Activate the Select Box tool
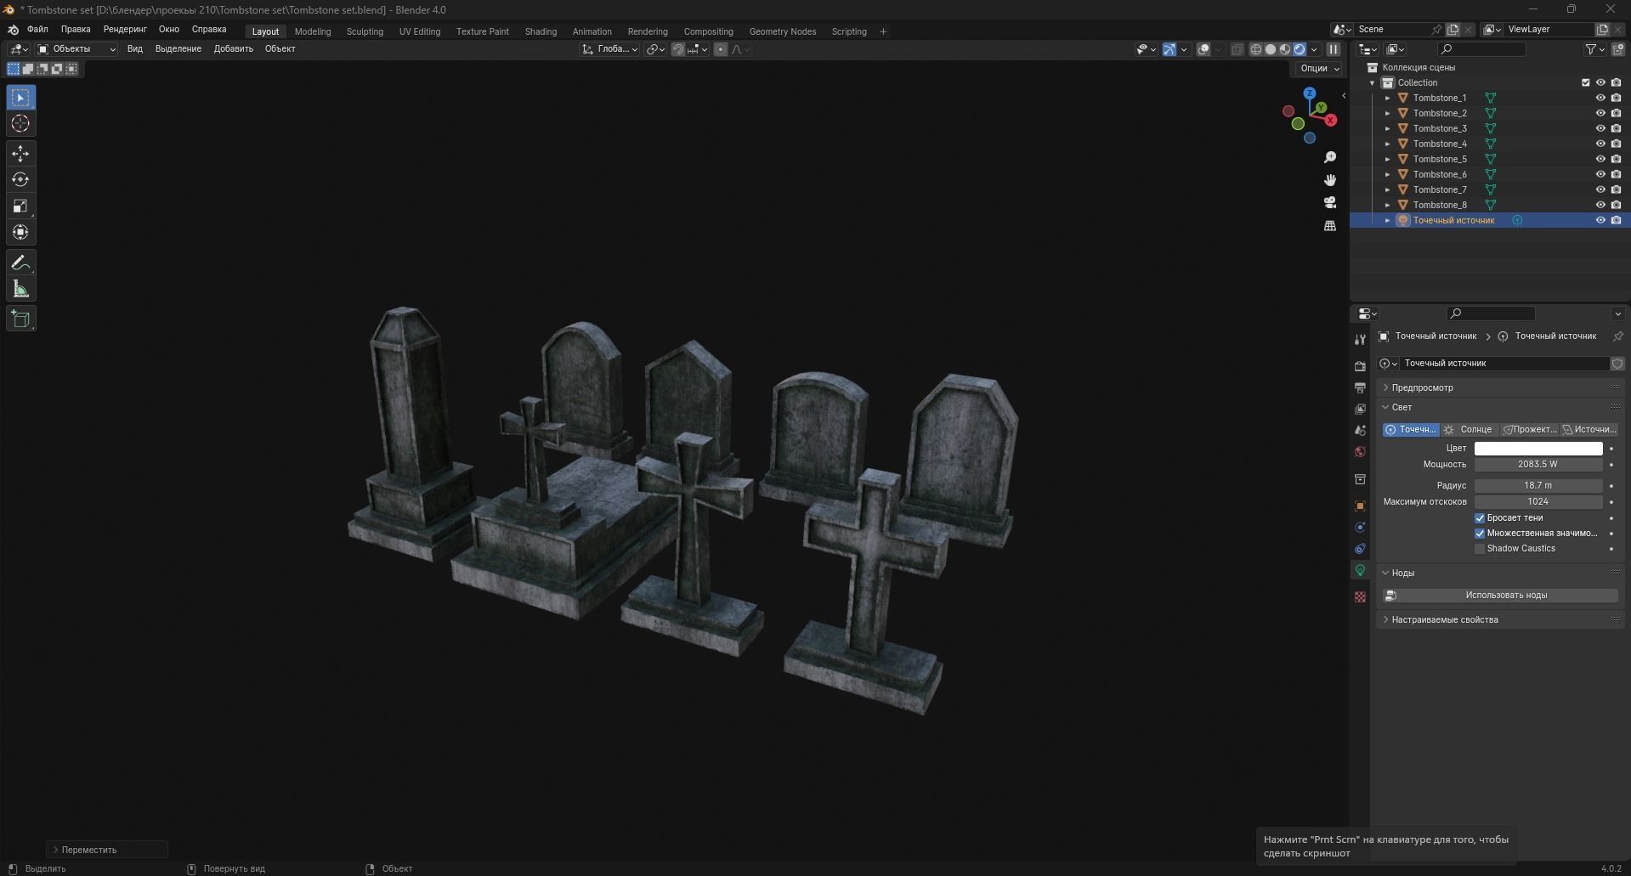 point(20,98)
